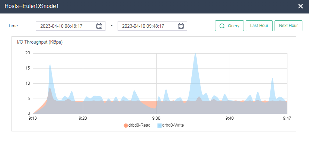Viewport: 309px width, 147px height.
Task: Click the Time label
Action: 13,26
